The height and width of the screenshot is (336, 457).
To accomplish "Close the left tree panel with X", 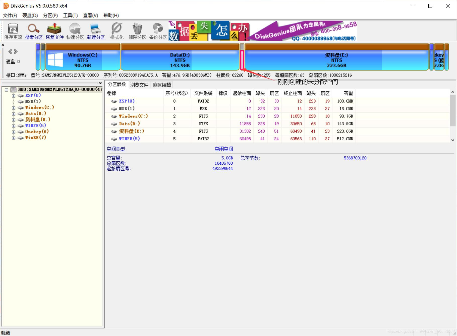I will click(100, 83).
